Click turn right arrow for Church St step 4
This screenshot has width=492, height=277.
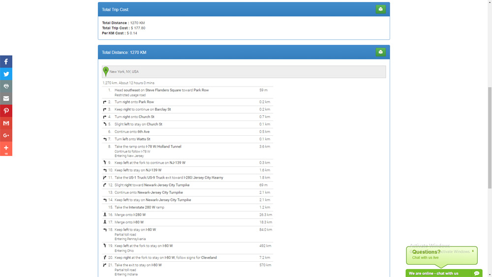point(105,117)
